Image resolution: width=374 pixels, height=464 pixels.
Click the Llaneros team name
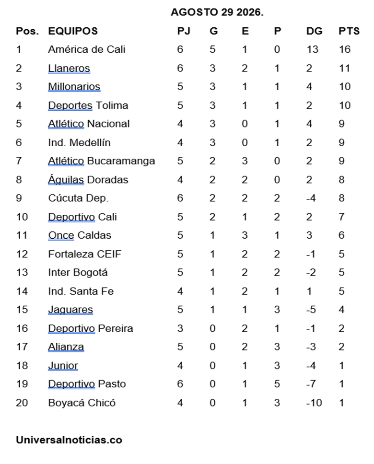coord(69,68)
